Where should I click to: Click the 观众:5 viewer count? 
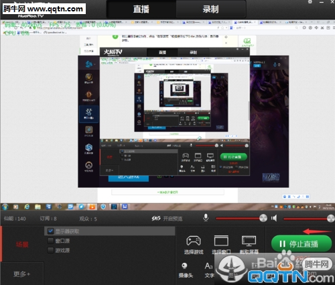coord(88,219)
